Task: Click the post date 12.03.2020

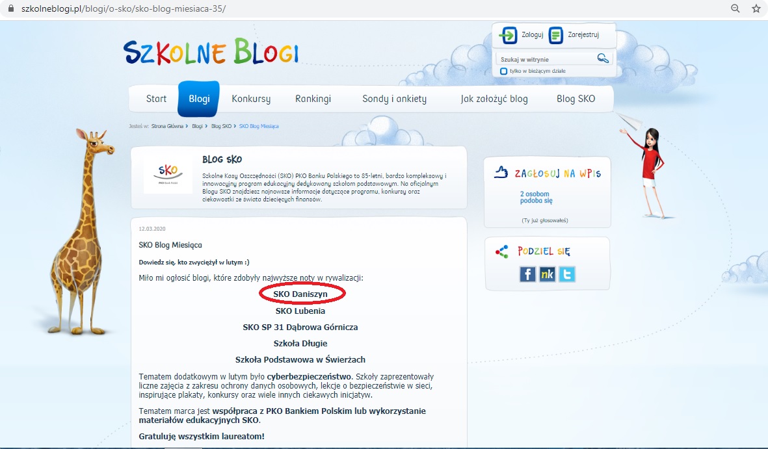Action: tap(152, 229)
